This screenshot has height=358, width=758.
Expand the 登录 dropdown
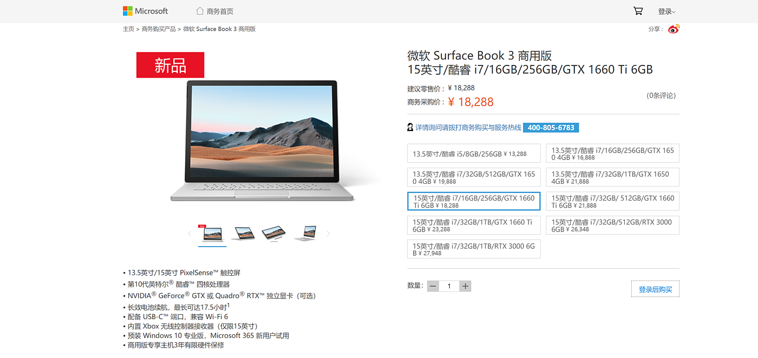coord(666,11)
